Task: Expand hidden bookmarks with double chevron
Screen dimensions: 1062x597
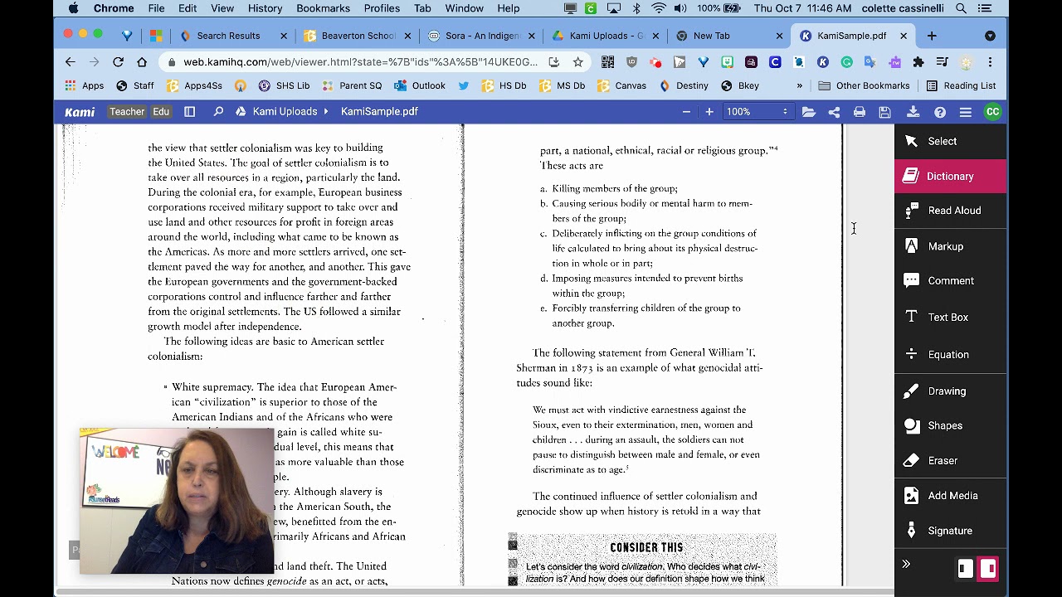Action: [x=799, y=85]
